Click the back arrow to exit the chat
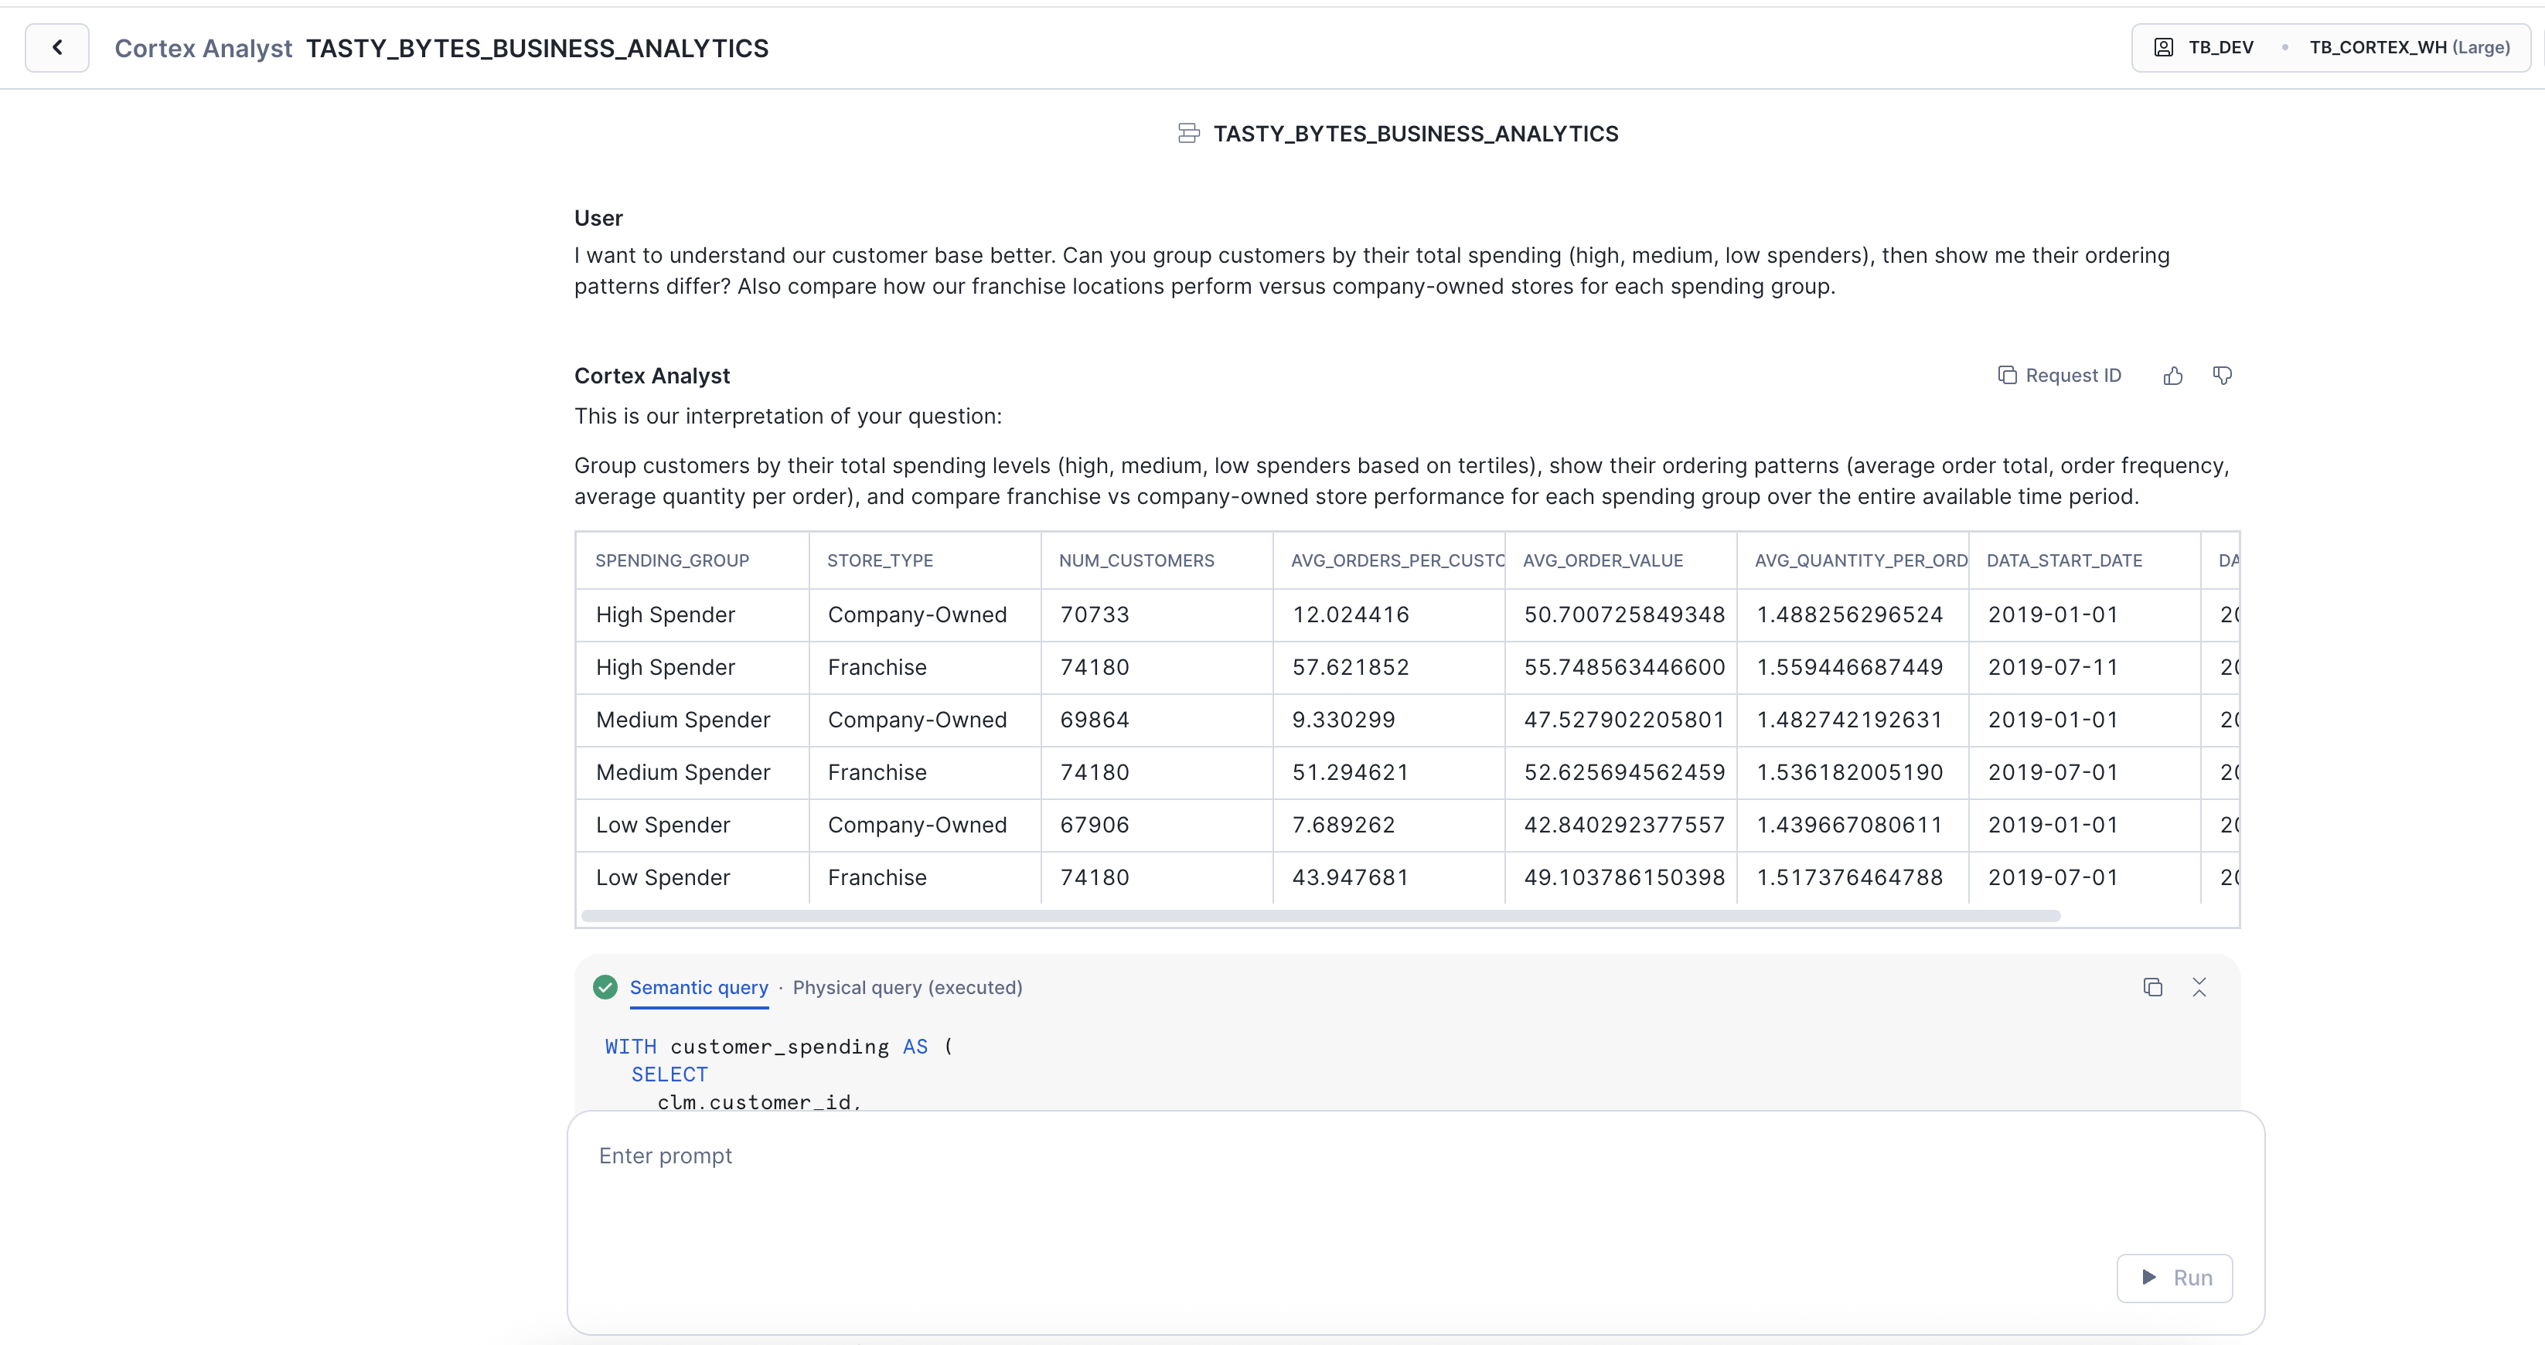 pyautogui.click(x=56, y=46)
